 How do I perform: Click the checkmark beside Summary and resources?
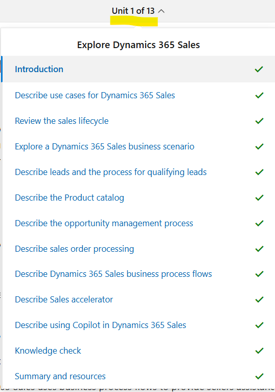pyautogui.click(x=259, y=376)
